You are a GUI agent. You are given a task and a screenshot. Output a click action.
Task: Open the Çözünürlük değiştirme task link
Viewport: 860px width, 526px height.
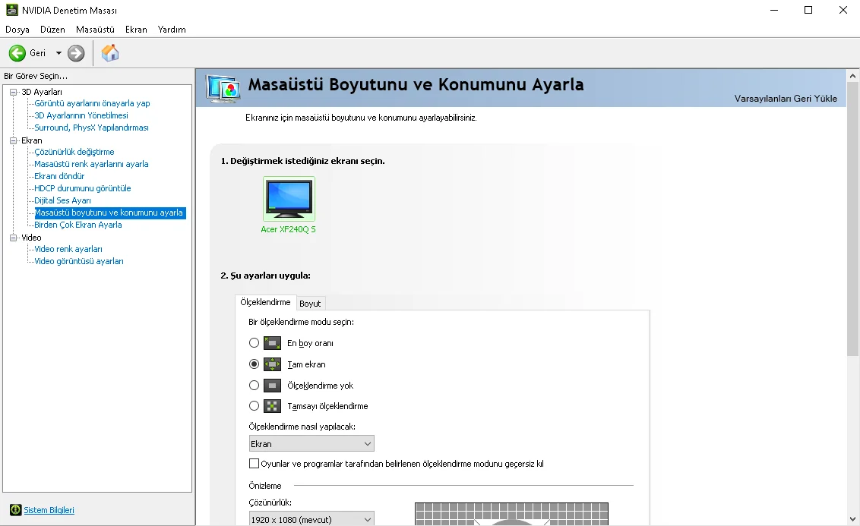tap(72, 152)
